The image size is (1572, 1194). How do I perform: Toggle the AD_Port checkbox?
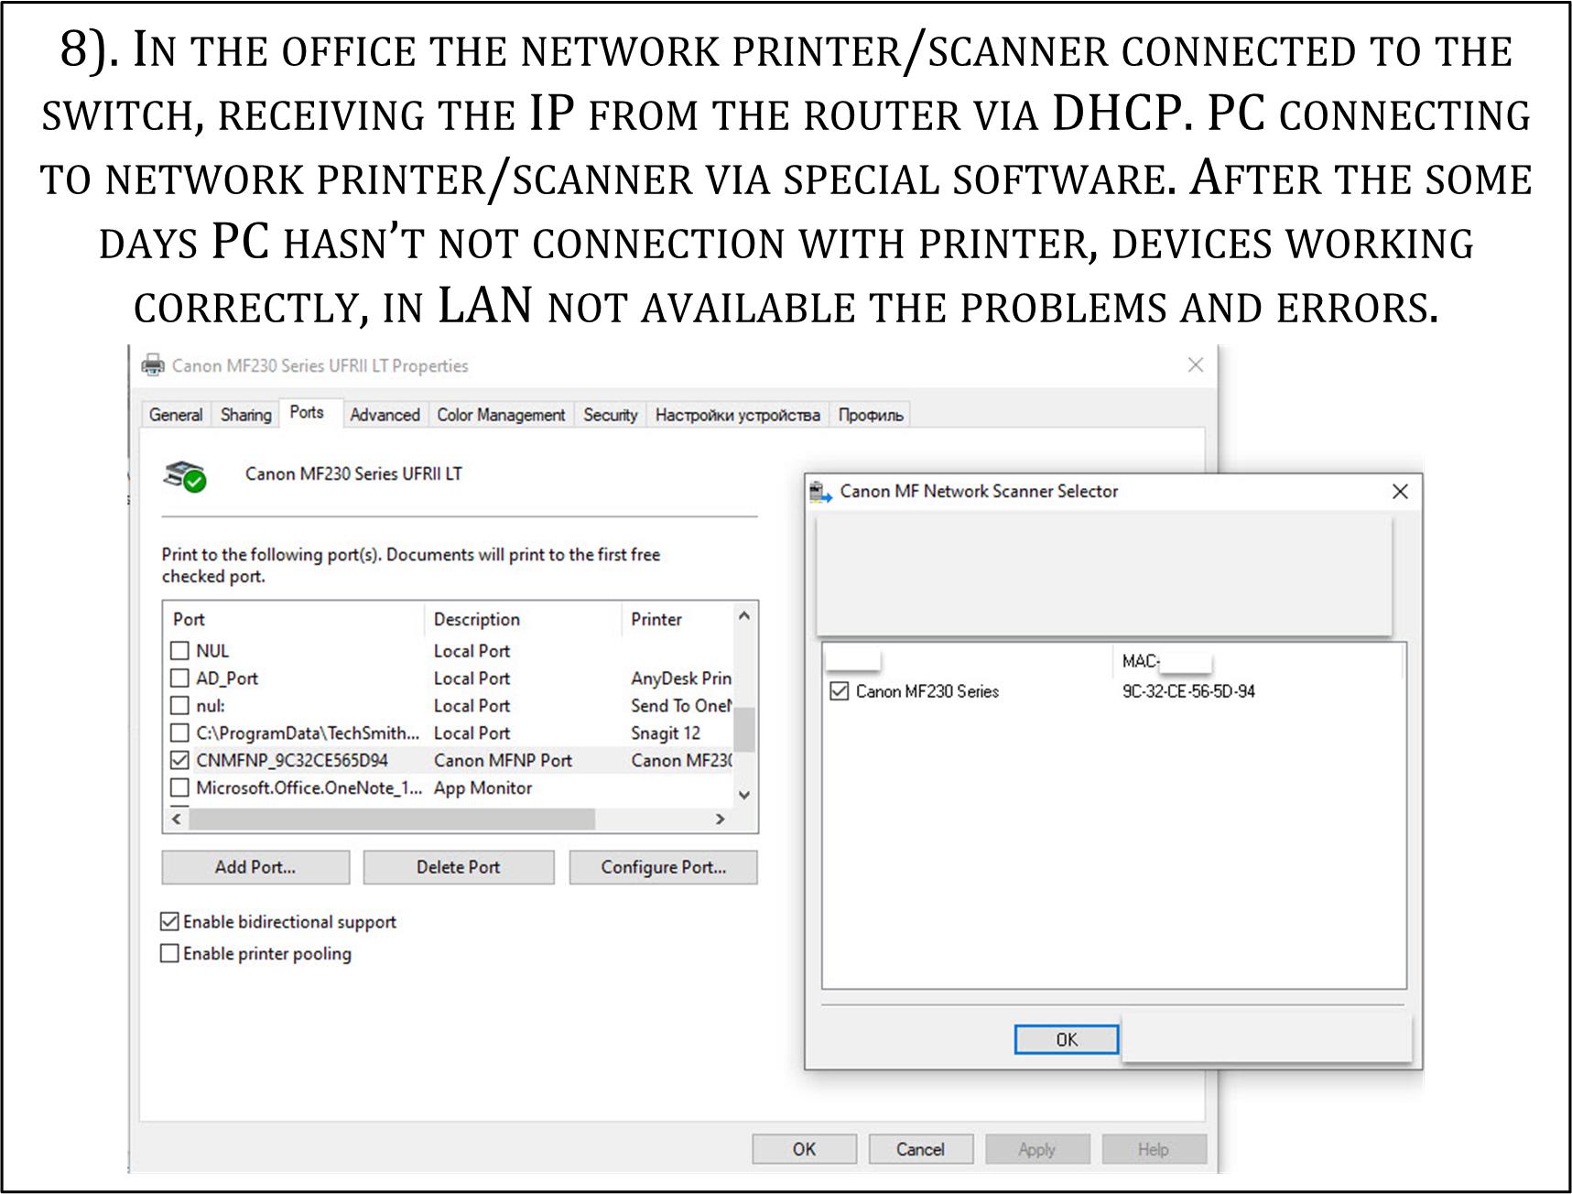[x=180, y=678]
